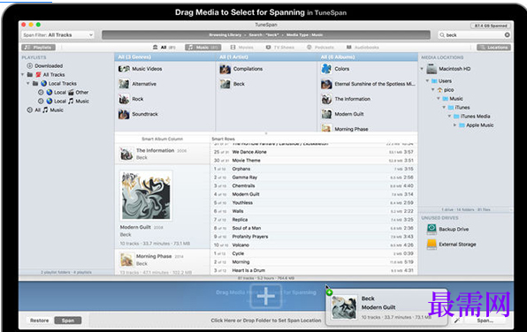The height and width of the screenshot is (332, 527).
Task: Toggle the Locations sidebar button
Action: (x=493, y=48)
